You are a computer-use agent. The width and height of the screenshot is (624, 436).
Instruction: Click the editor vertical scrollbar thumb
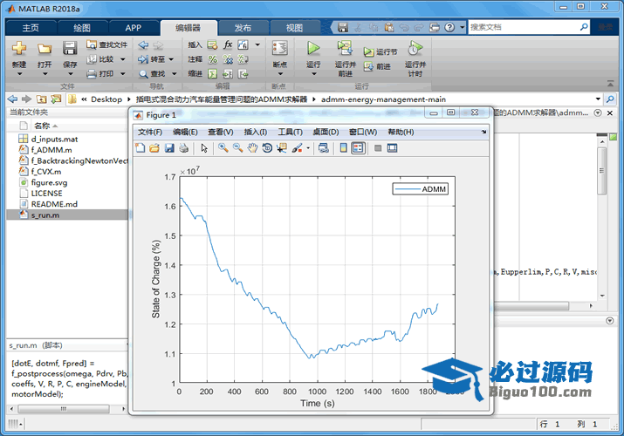point(602,171)
